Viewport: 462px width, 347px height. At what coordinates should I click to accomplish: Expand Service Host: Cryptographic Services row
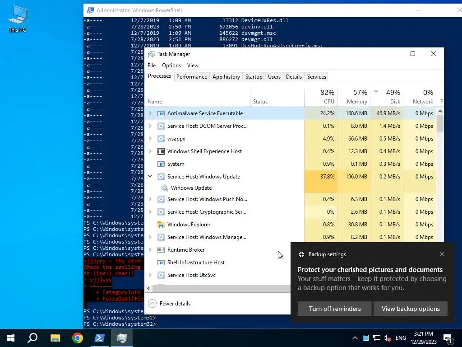pos(150,212)
